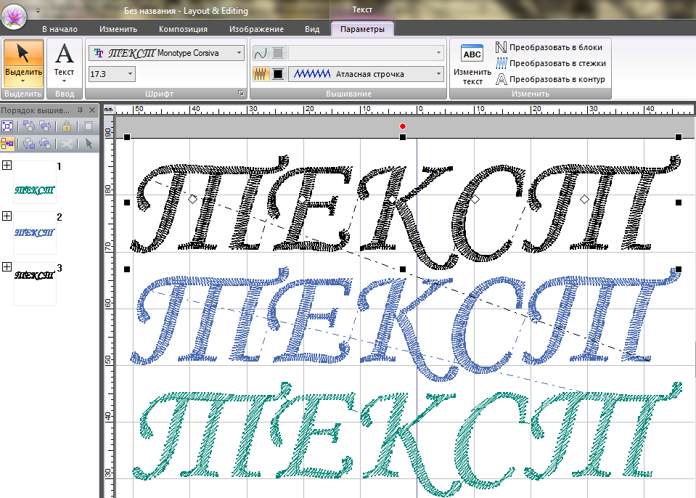Click the move earlier in sewing order icon
The height and width of the screenshot is (498, 696).
(x=45, y=126)
